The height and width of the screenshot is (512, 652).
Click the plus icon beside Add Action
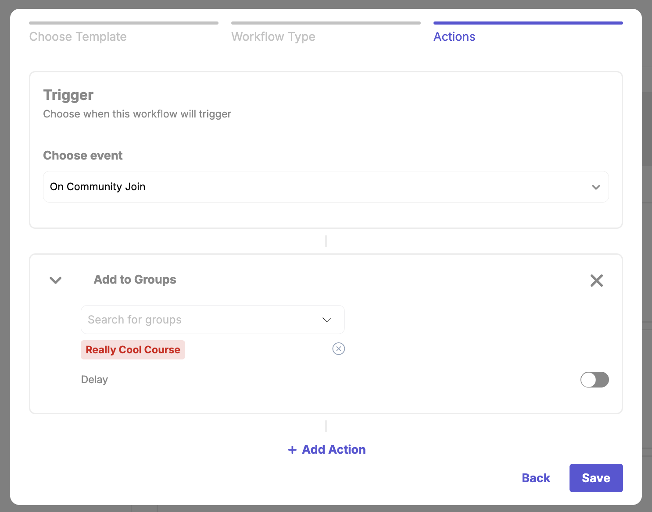coord(292,450)
